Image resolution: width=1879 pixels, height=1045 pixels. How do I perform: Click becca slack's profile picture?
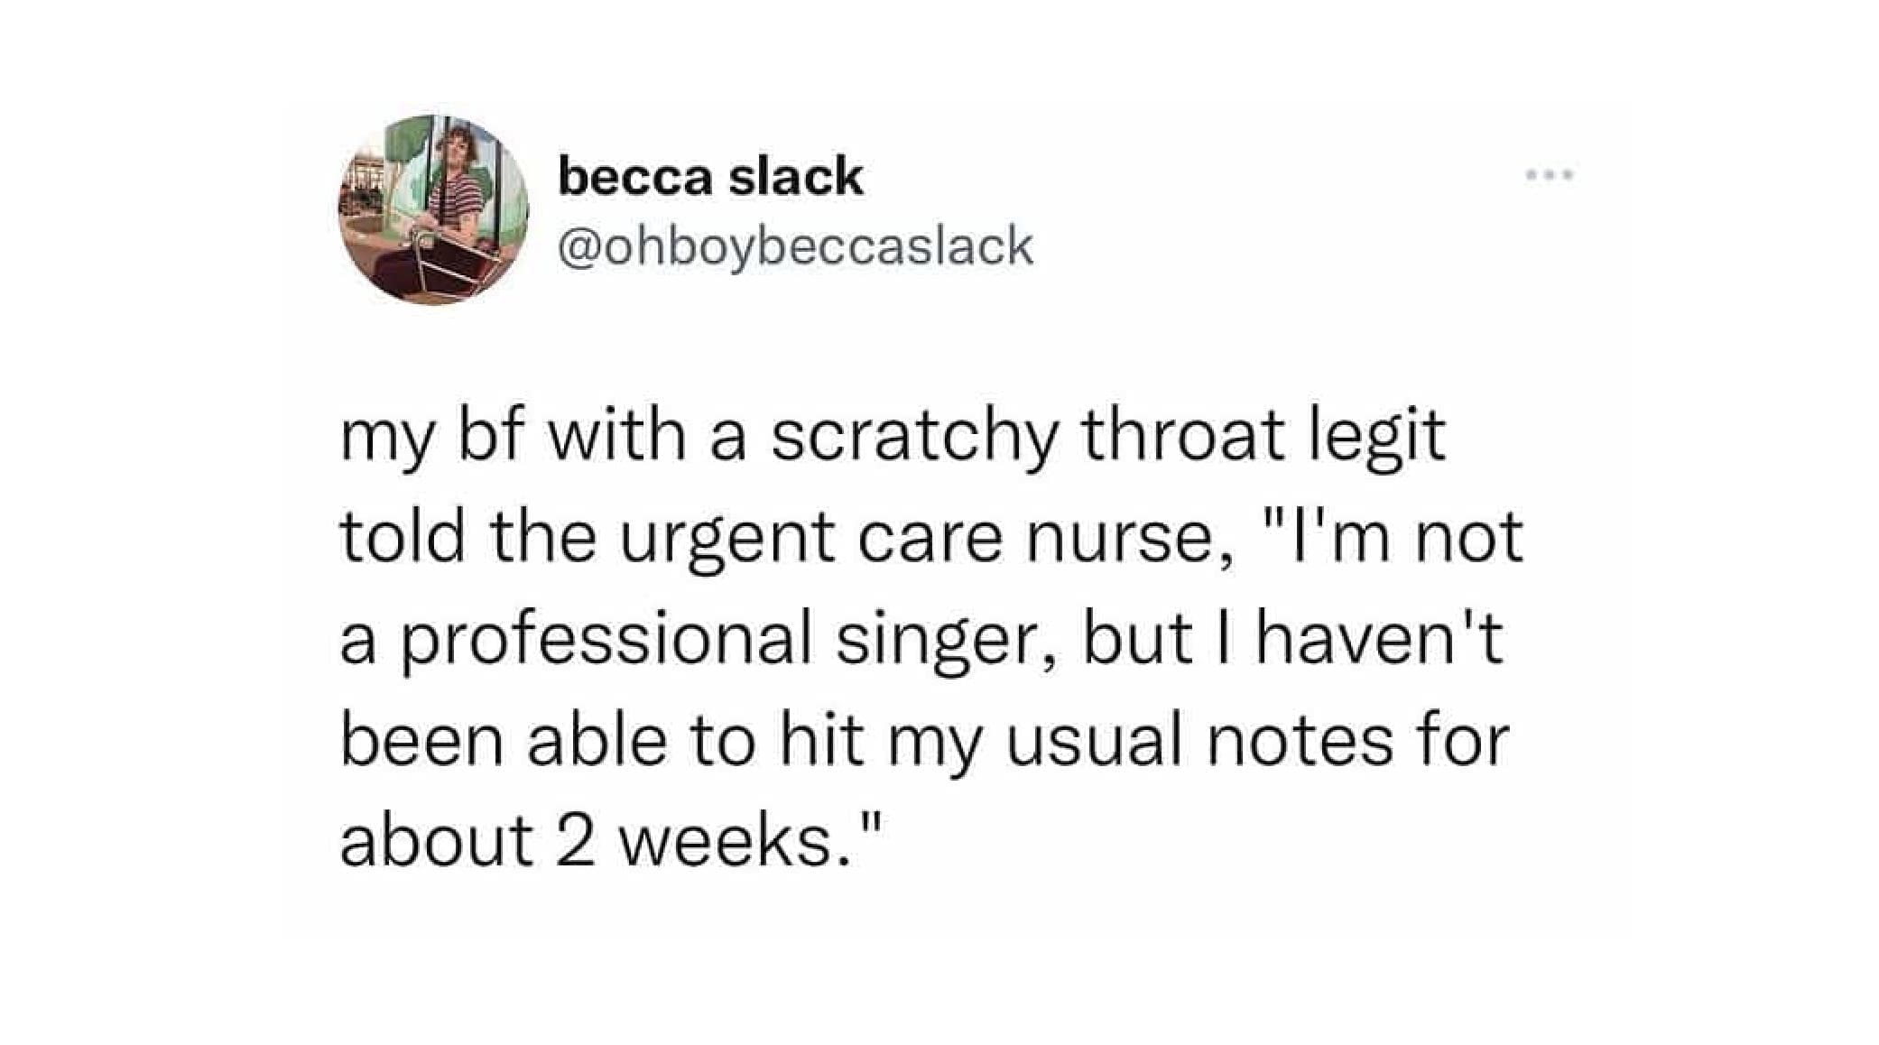(434, 209)
